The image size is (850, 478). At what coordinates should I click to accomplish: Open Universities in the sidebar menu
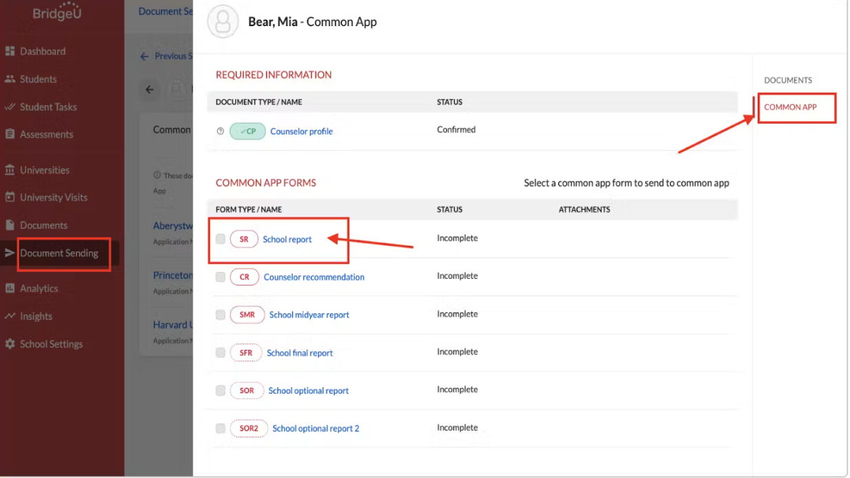(x=45, y=170)
